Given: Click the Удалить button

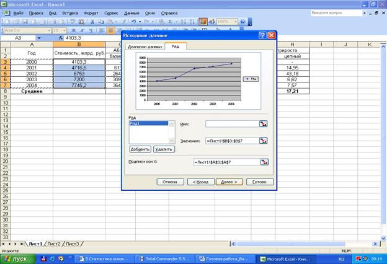Looking at the screenshot, I should click(x=164, y=149).
